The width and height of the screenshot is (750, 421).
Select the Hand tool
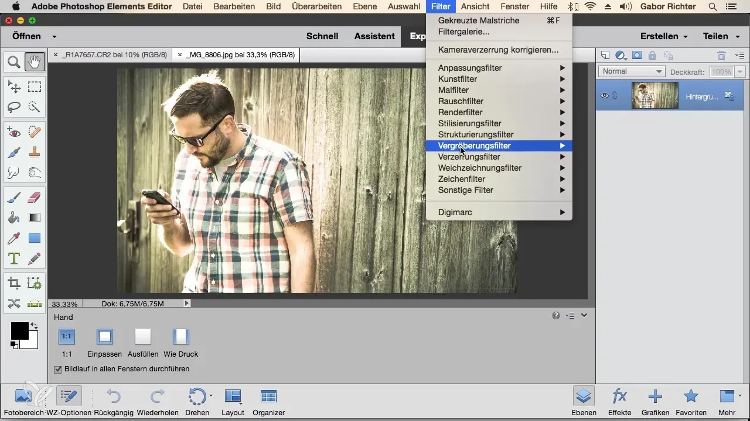[x=35, y=61]
